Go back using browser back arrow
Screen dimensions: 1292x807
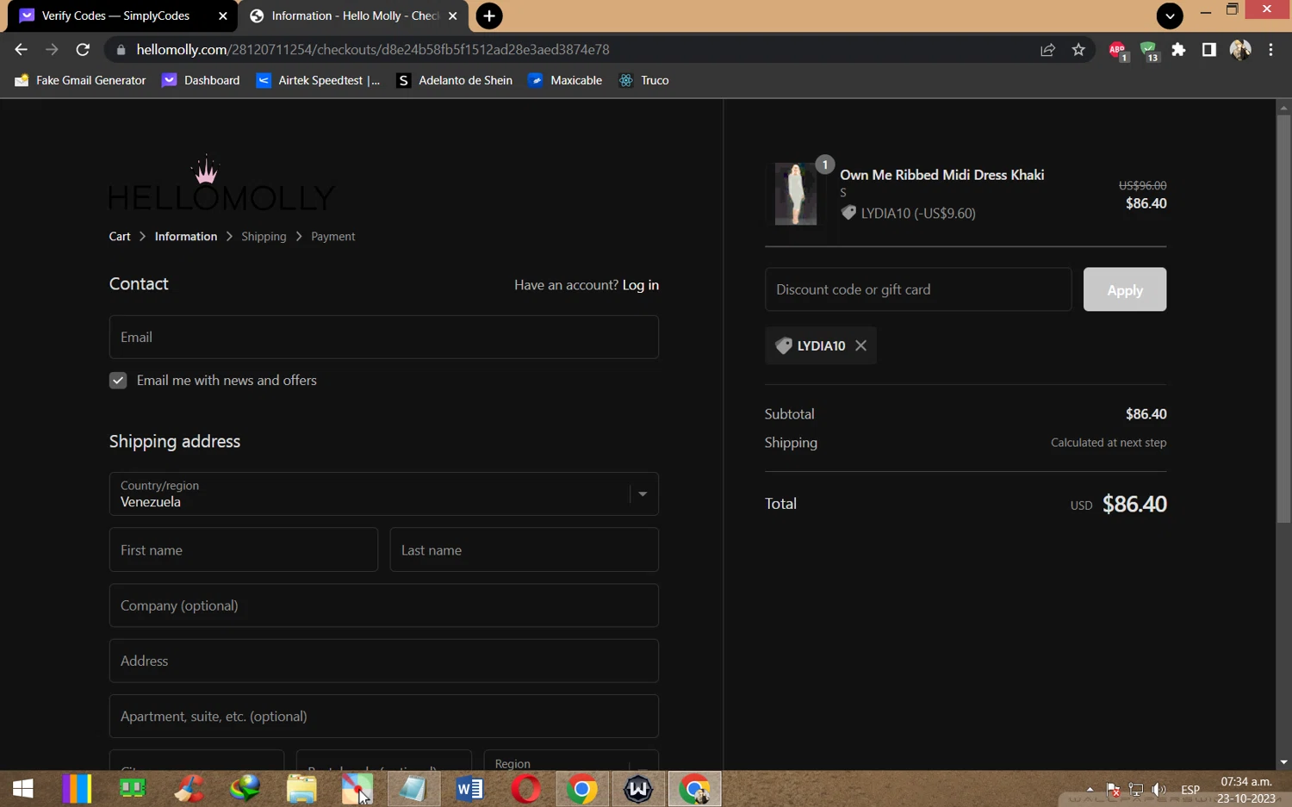tap(22, 50)
